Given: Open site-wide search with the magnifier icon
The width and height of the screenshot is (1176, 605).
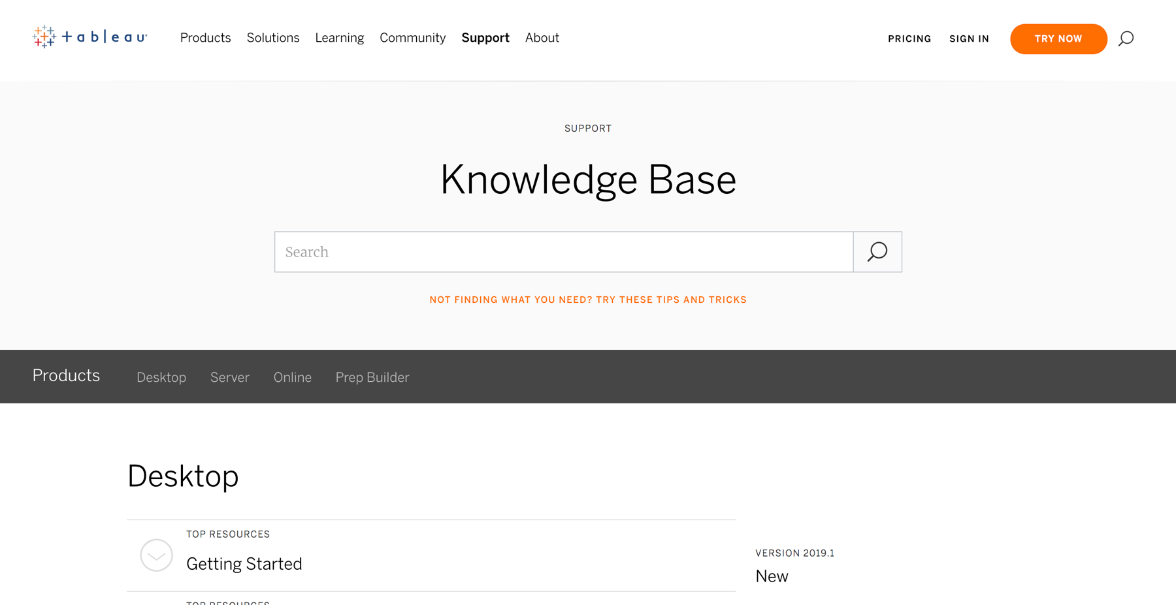Looking at the screenshot, I should [1126, 38].
